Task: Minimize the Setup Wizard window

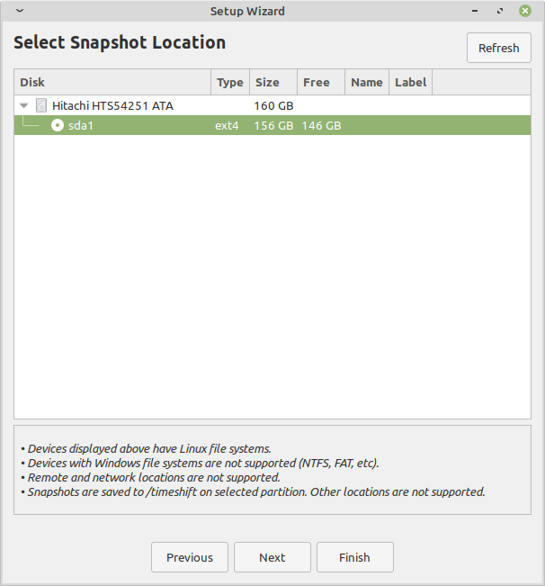Action: (475, 11)
